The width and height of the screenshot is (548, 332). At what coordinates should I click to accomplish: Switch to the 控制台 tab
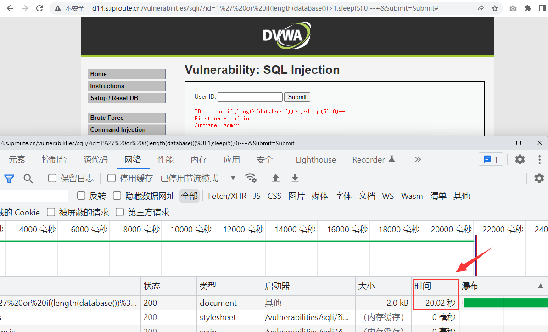(x=54, y=159)
